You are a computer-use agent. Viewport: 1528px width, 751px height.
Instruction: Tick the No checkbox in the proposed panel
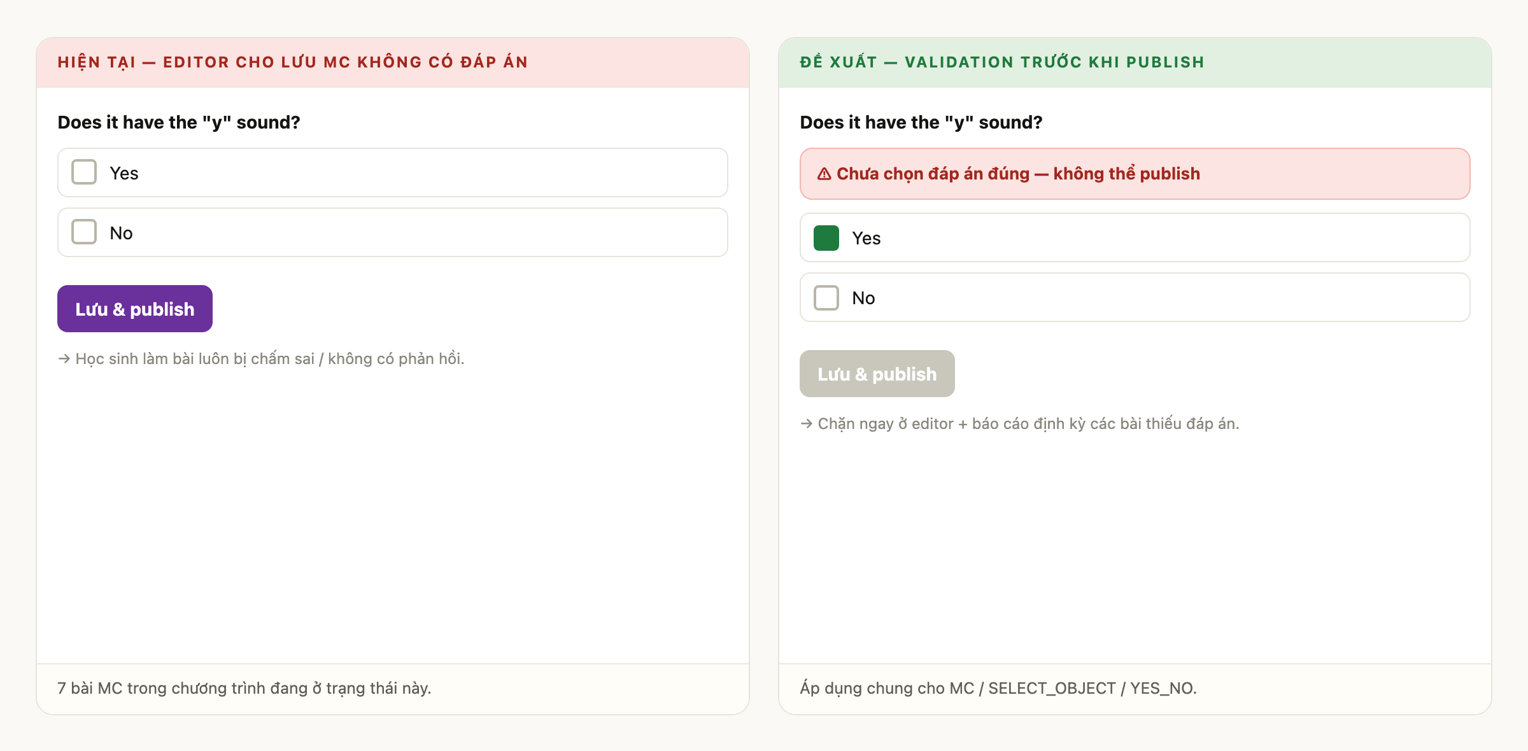(x=826, y=297)
